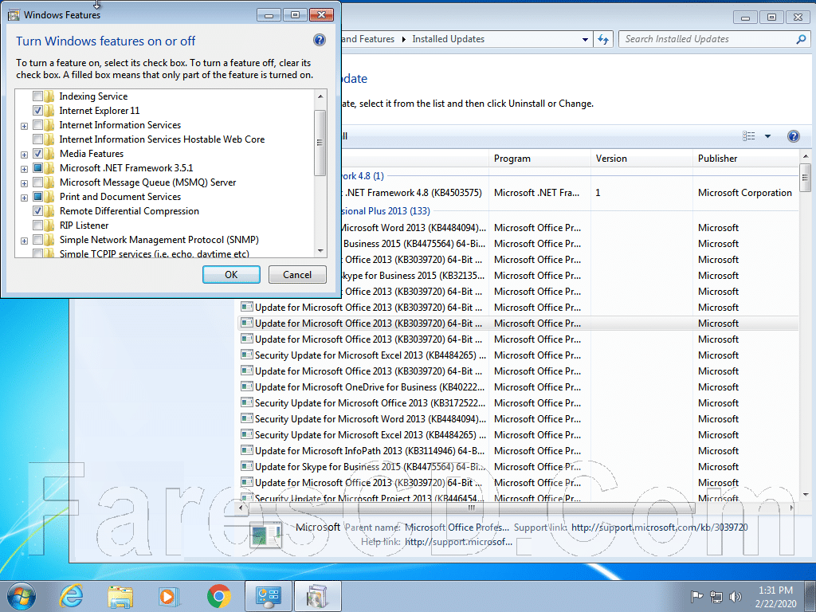Click the Windows Features title bar icon

point(14,14)
